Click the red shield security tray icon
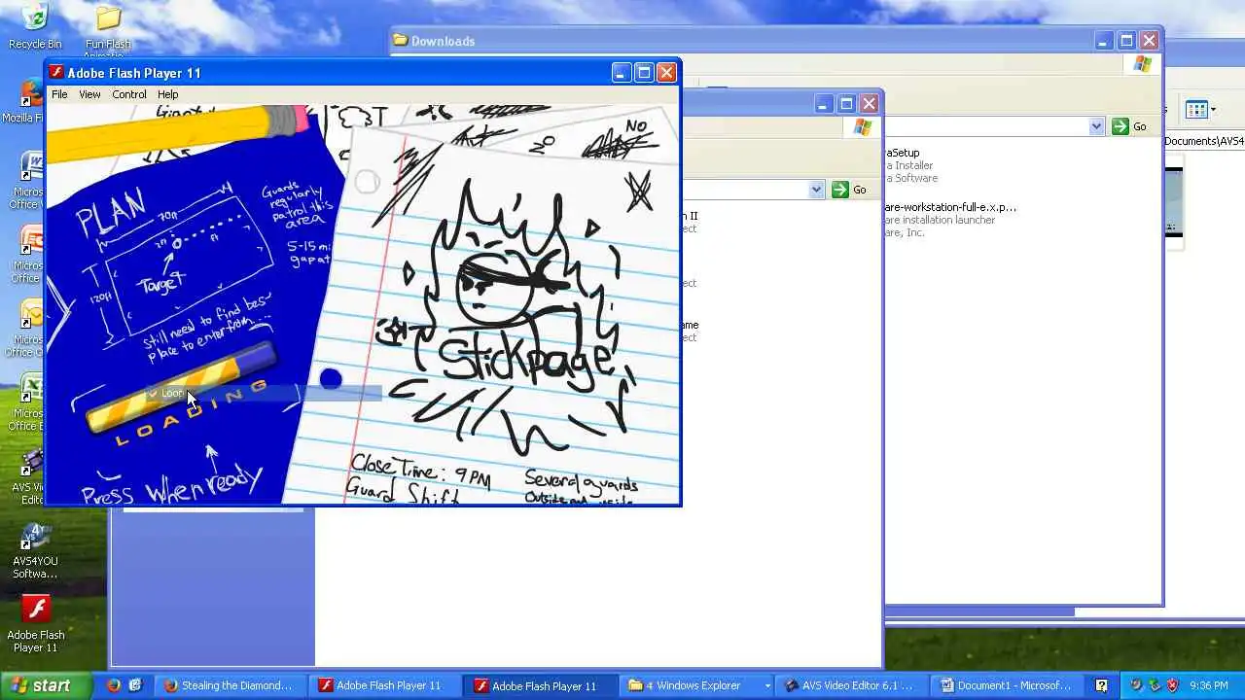The image size is (1245, 700). [1172, 685]
